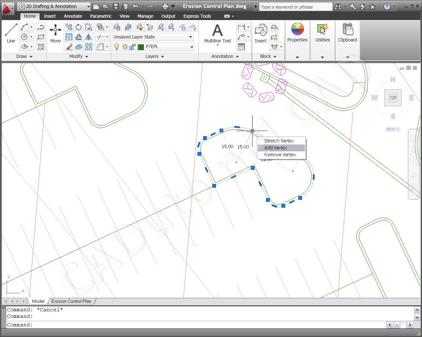Click the Create Block icon

pyautogui.click(x=274, y=27)
